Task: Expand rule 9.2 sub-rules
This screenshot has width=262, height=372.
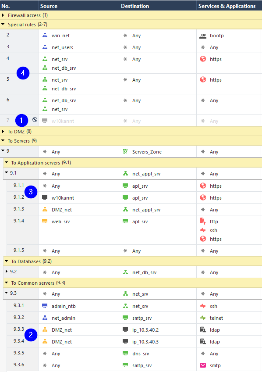Action: pos(7,271)
